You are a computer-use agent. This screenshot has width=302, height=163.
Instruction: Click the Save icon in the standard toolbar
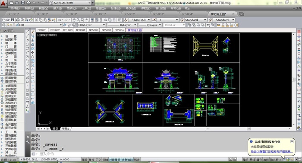pyautogui.click(x=13, y=20)
